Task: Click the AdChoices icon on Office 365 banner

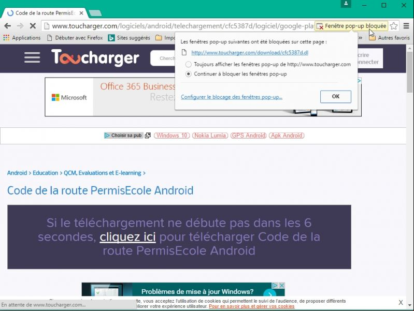Action: pos(360,80)
